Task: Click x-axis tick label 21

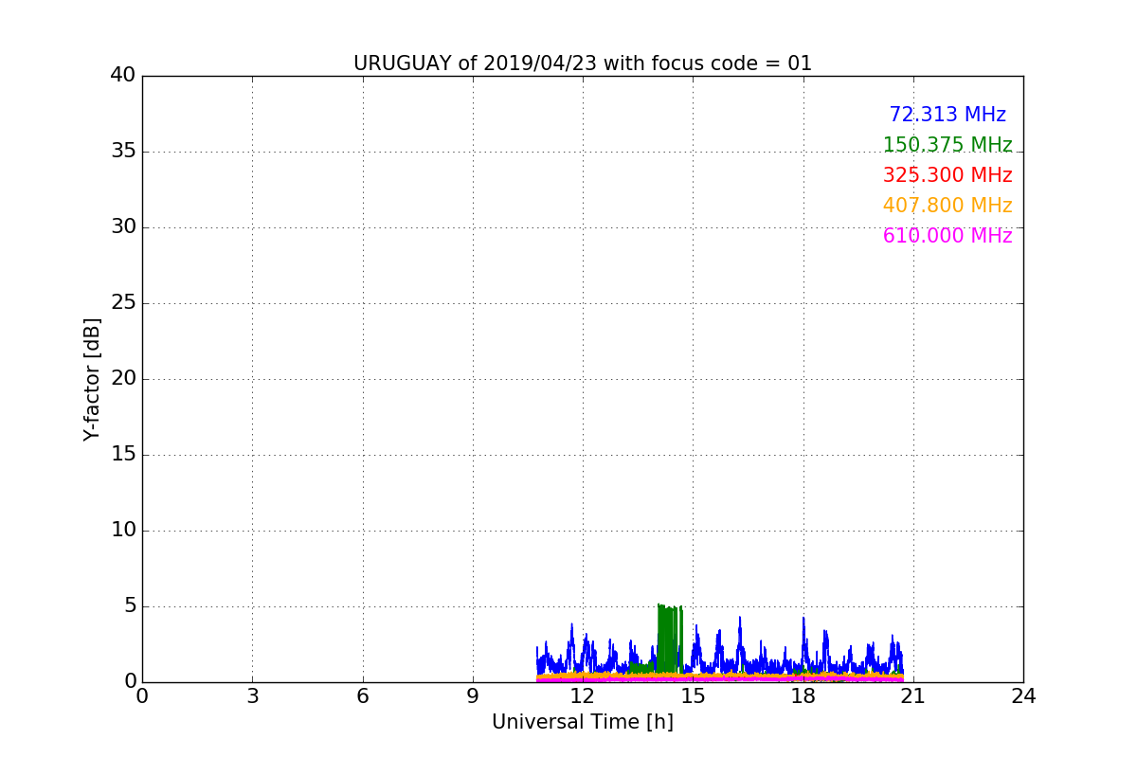Action: [x=913, y=696]
